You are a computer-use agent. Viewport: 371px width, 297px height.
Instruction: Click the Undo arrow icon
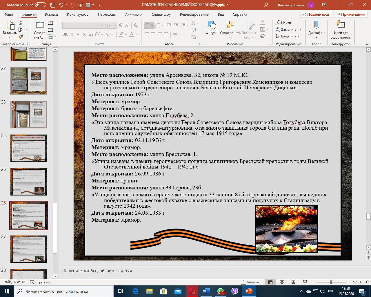[61, 5]
